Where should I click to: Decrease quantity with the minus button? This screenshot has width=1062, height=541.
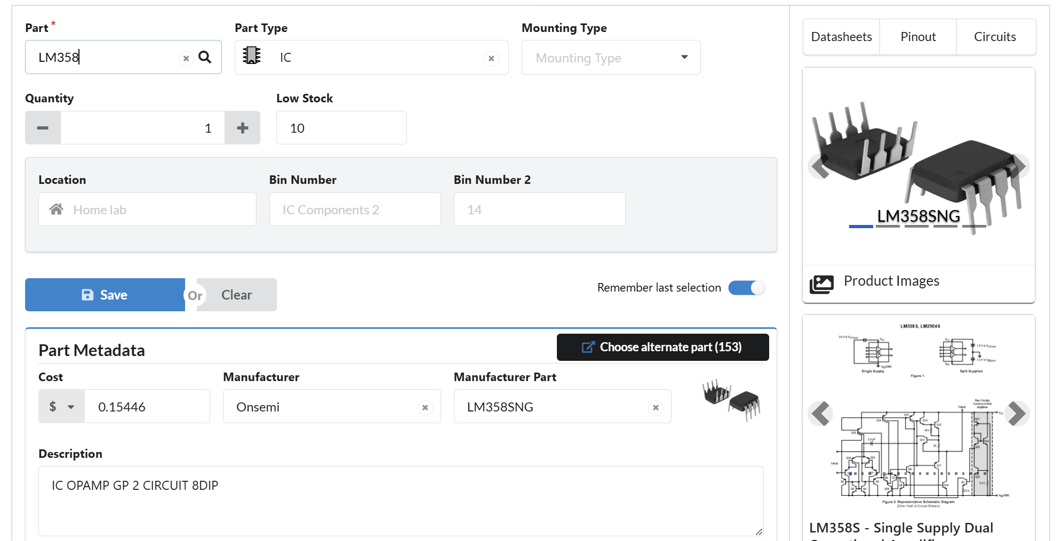click(43, 128)
